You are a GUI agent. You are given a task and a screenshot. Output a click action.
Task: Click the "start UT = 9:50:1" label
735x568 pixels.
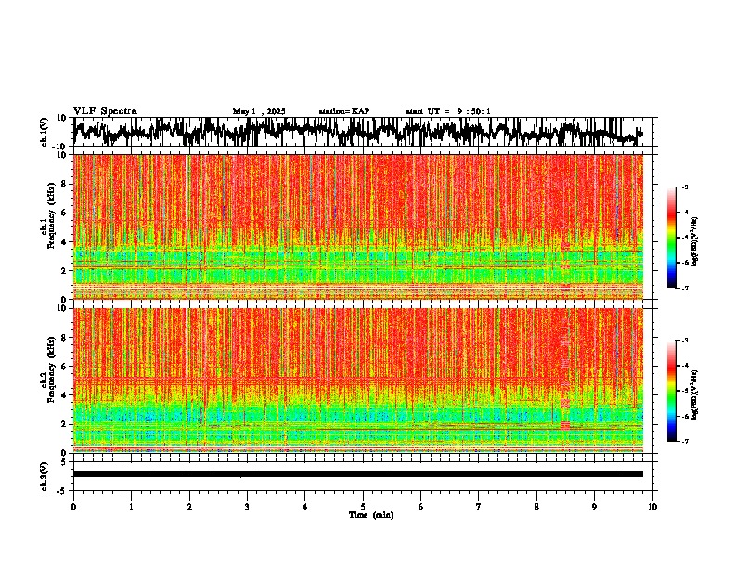[x=448, y=111]
